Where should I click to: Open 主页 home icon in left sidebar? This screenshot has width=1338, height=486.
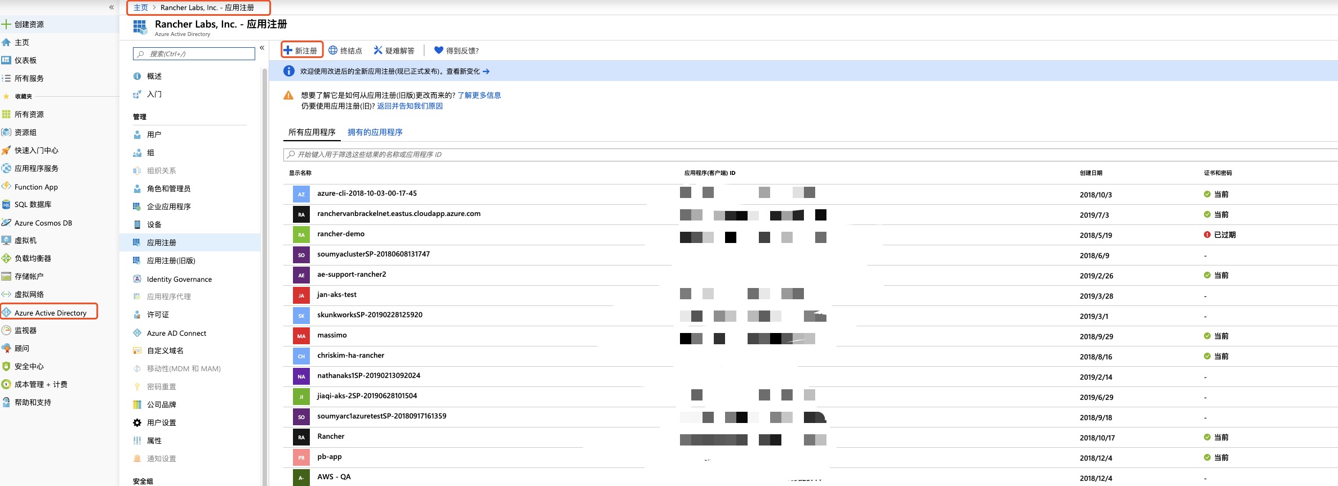coord(6,42)
